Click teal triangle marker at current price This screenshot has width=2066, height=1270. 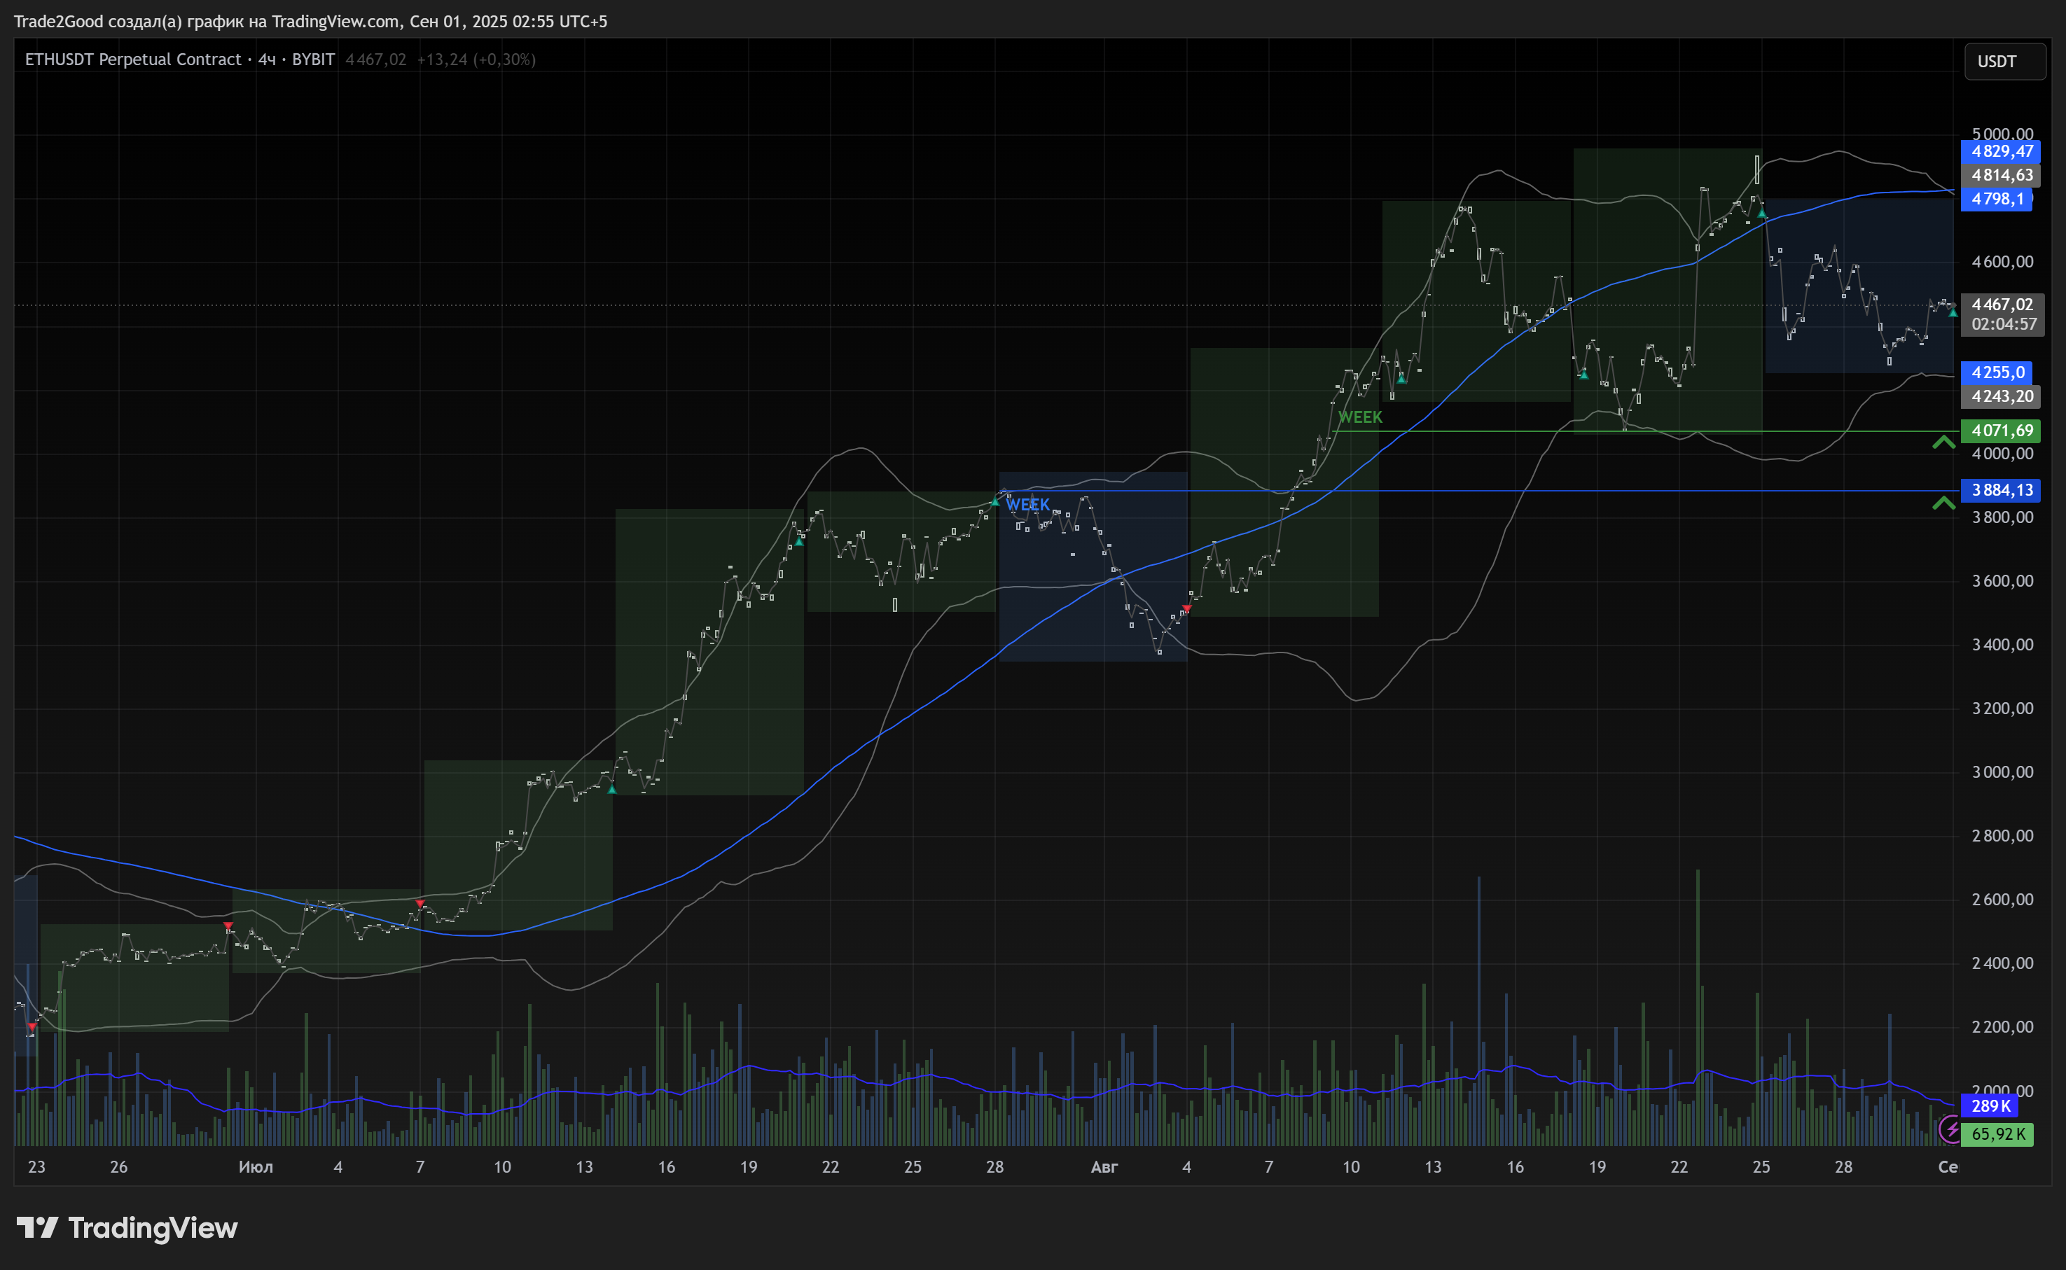coord(1953,312)
